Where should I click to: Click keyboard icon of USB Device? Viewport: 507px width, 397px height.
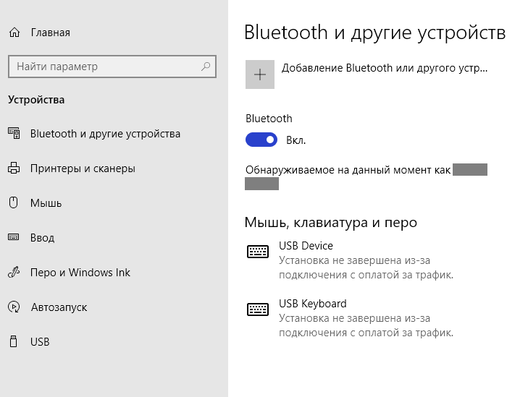click(x=258, y=252)
